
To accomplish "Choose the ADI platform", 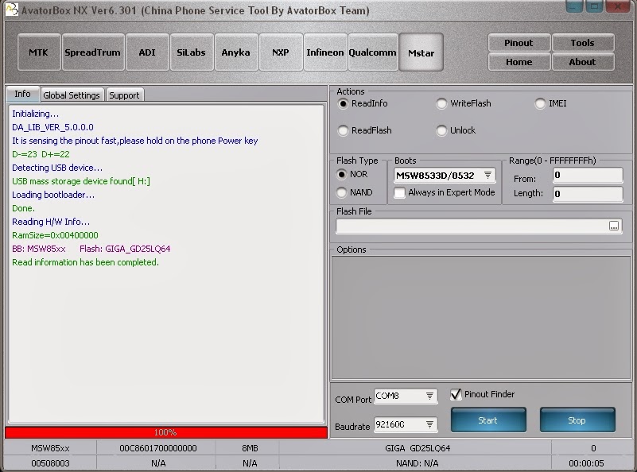I will pos(147,52).
